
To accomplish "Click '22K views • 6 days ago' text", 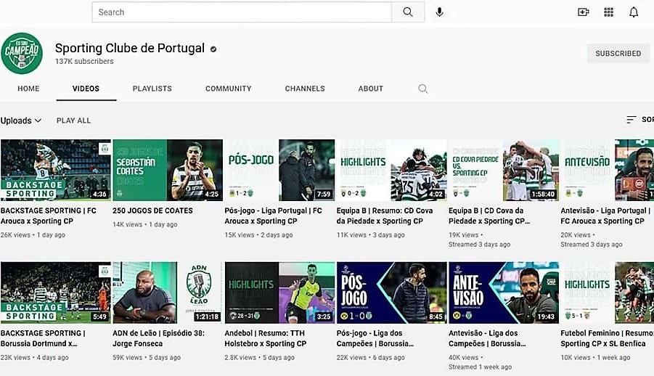I will pos(371,358).
